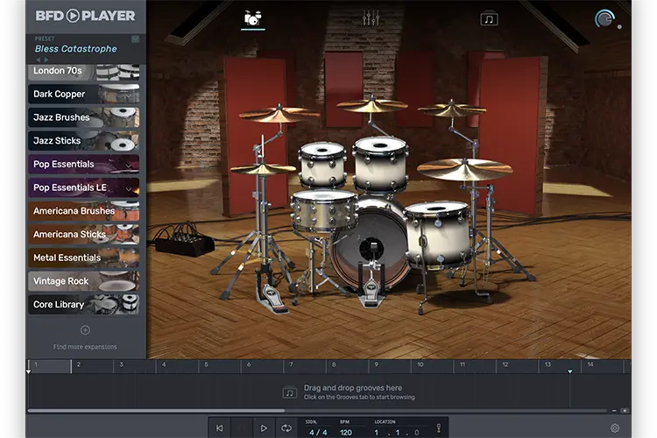Zoom out the timeline with minus

(x=614, y=411)
